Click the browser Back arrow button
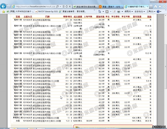Screen dimensions: 167x129 [x=3, y=6]
